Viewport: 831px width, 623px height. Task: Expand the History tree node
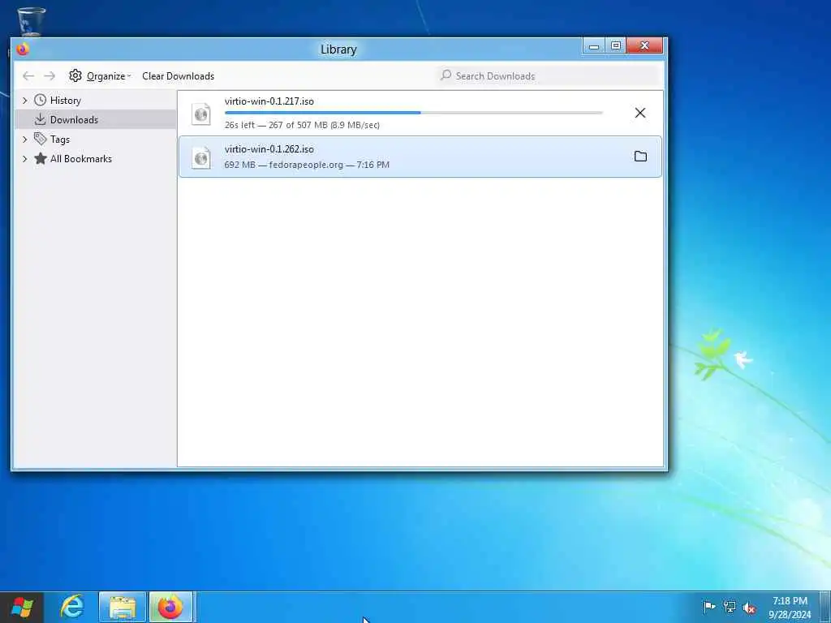[25, 100]
